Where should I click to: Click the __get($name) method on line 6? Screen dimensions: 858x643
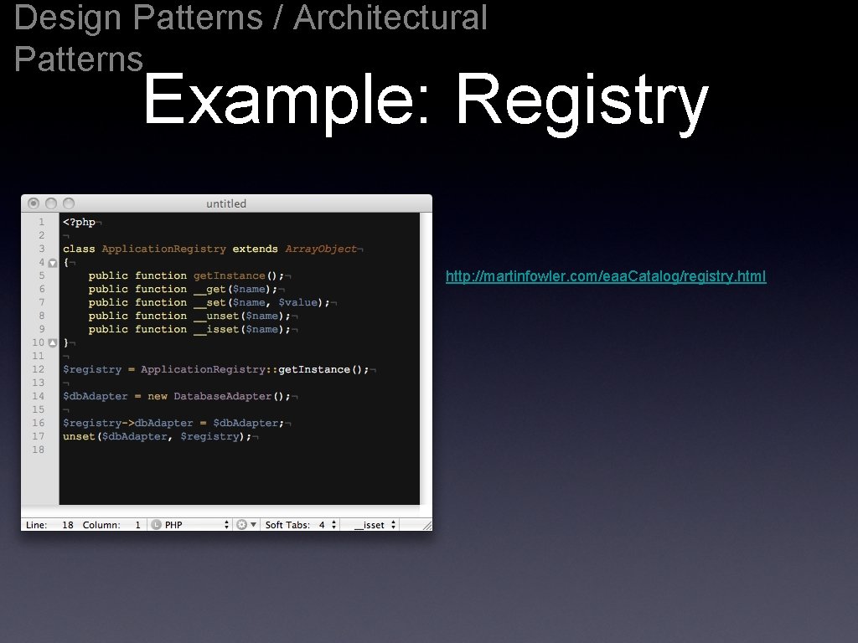[x=232, y=289]
